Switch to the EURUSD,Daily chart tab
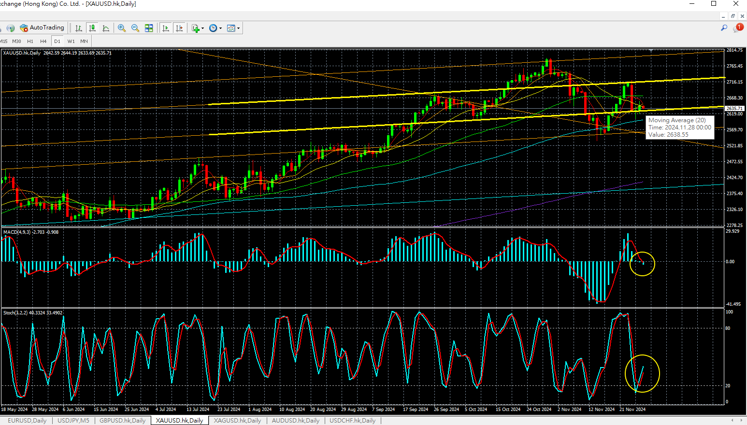Viewport: 747px width, 425px height. (27, 421)
